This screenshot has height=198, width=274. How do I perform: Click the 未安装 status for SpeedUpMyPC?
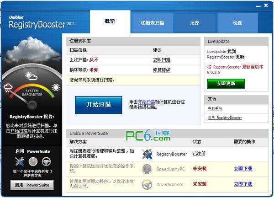pyautogui.click(x=200, y=169)
